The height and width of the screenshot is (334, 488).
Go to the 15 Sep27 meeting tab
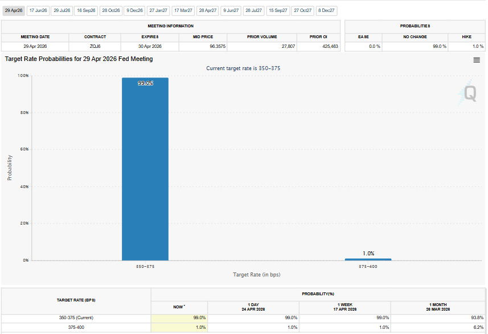tap(278, 10)
